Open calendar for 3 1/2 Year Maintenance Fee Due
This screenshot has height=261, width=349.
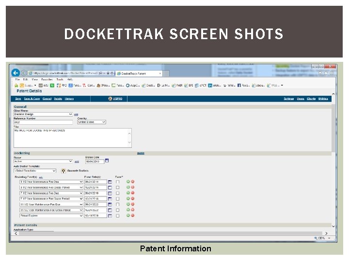tap(110, 182)
